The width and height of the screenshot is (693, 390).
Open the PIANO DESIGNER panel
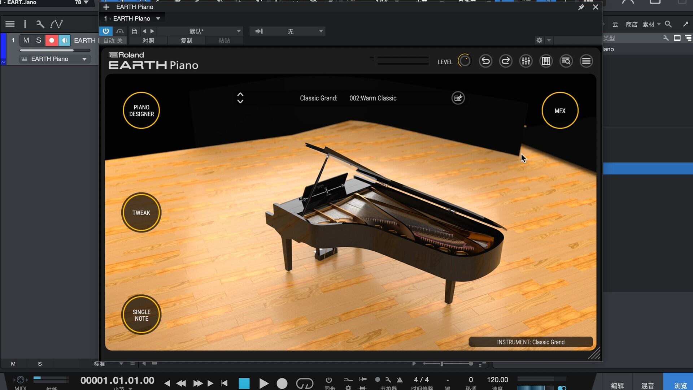pyautogui.click(x=141, y=110)
